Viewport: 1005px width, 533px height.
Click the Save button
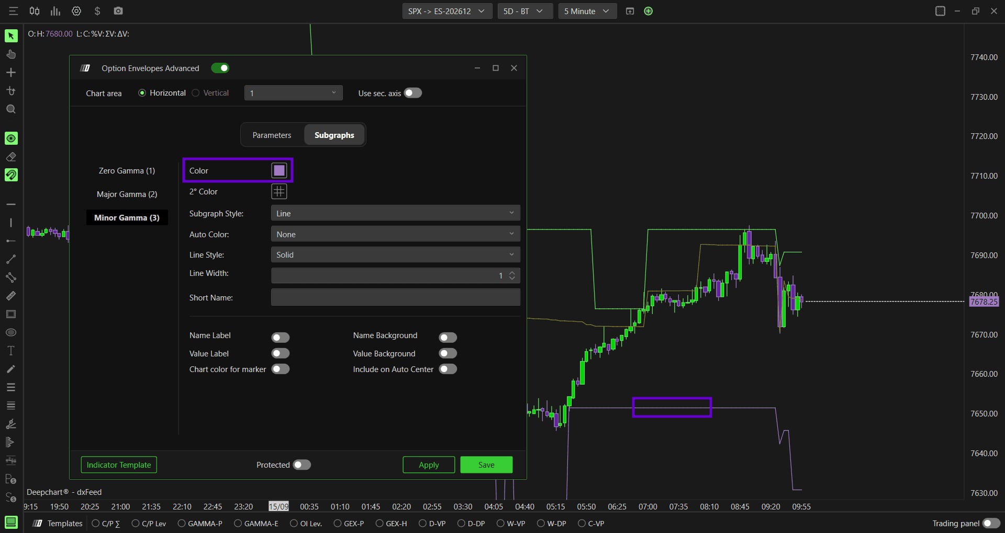486,465
